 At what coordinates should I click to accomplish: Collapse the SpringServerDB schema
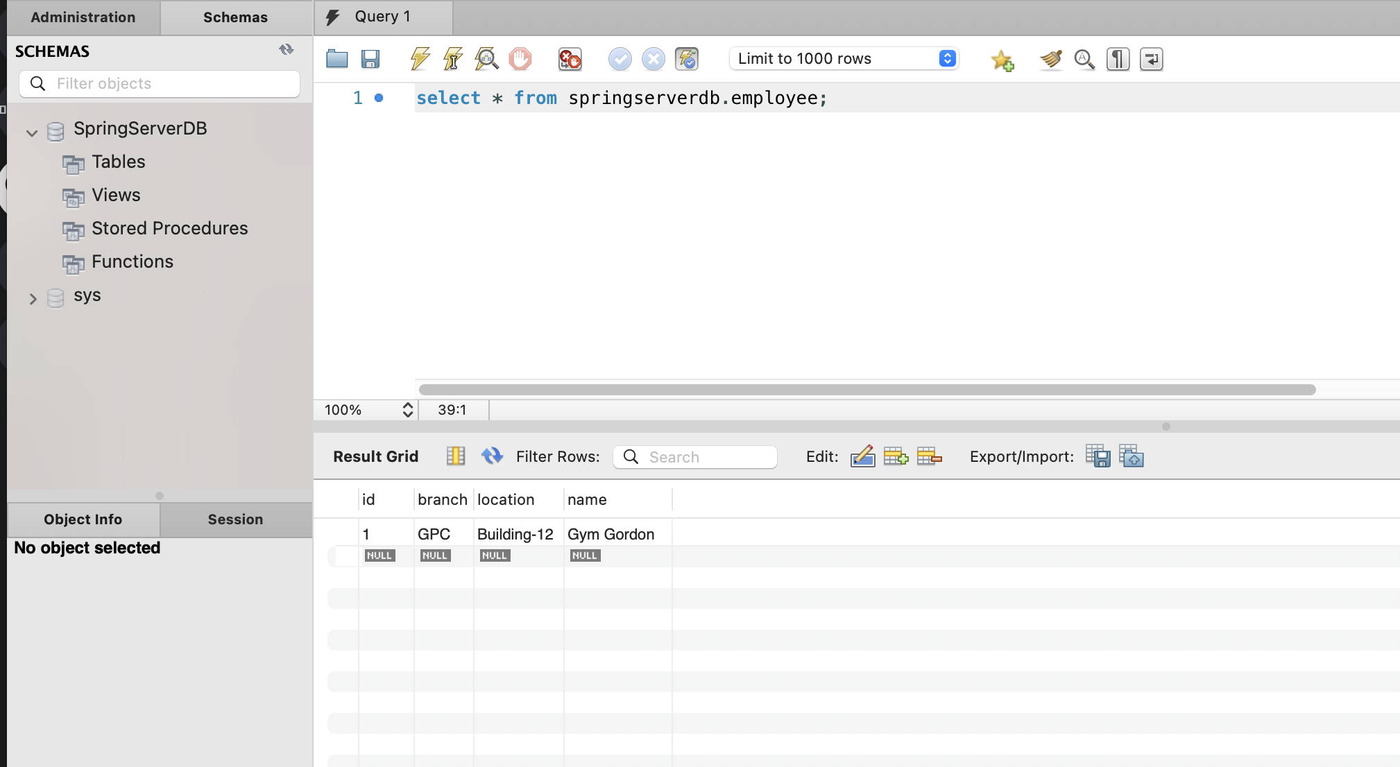(32, 132)
